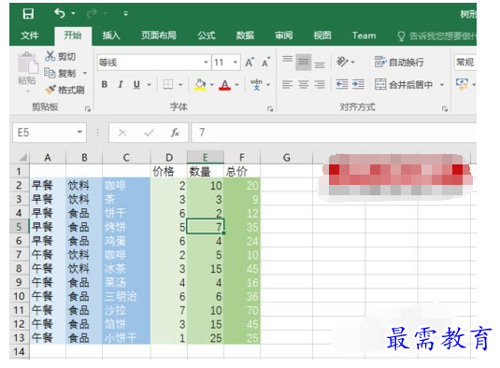Click the formula bar confirm checkmark icon

tap(149, 133)
